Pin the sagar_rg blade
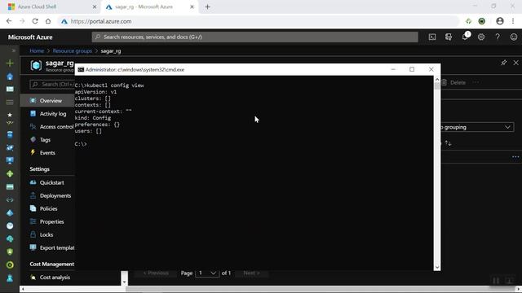 504,63
